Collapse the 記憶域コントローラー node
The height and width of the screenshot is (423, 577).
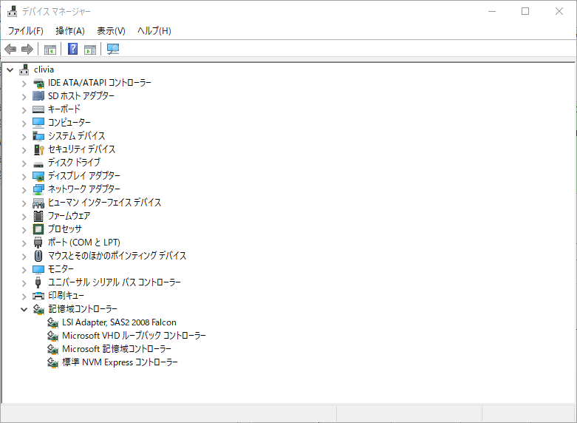pos(24,310)
